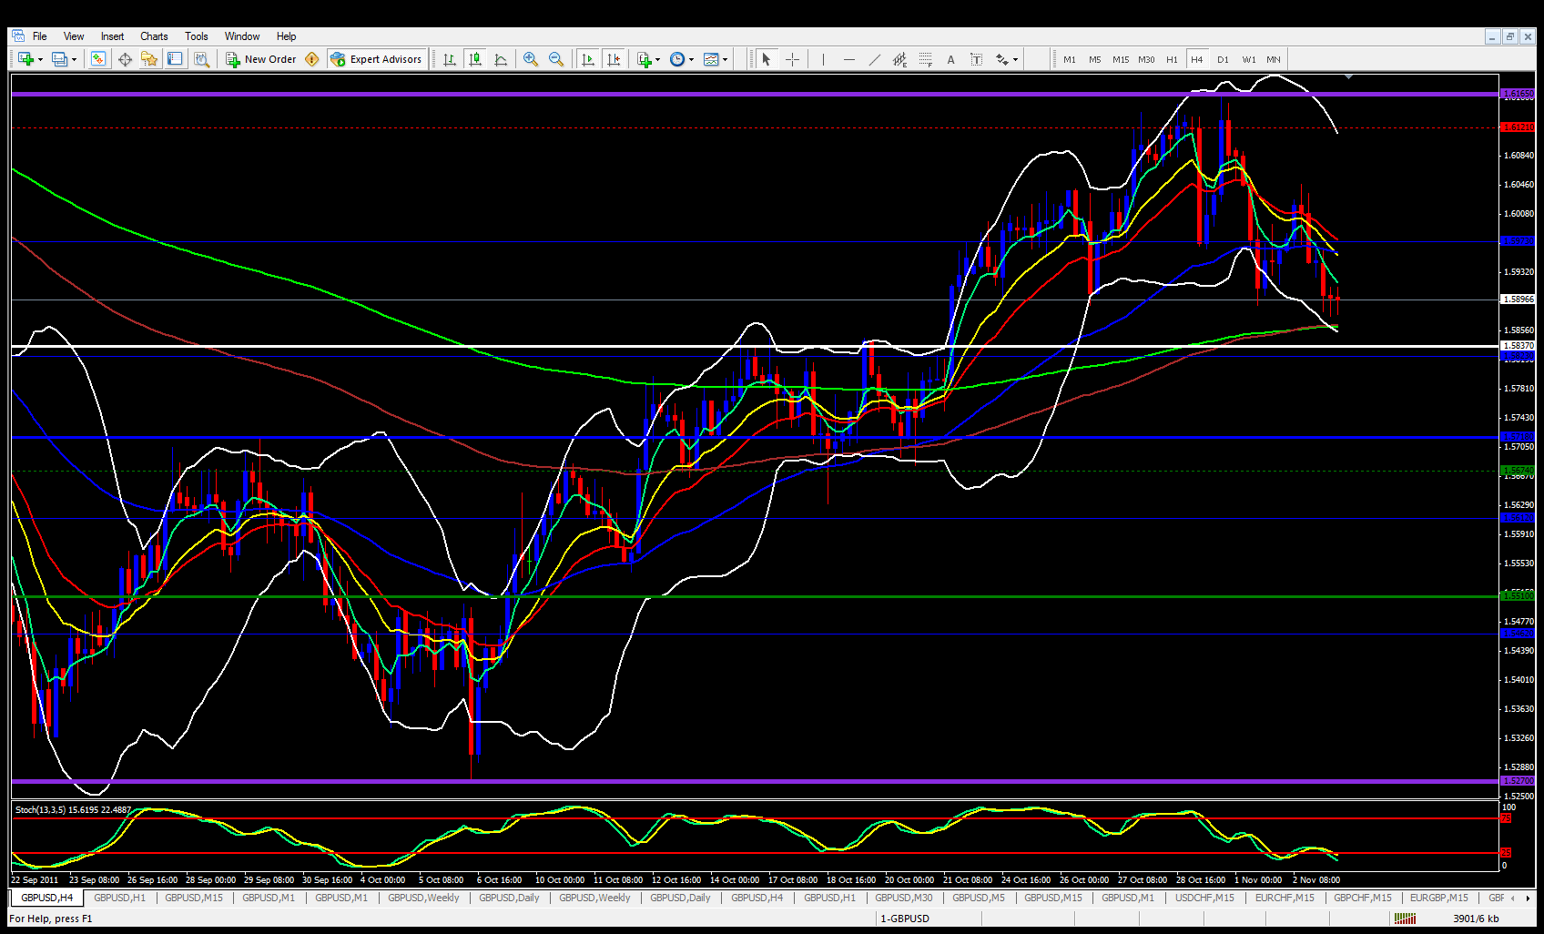Open the Periods clock icon
The image size is (1544, 934).
pyautogui.click(x=677, y=59)
